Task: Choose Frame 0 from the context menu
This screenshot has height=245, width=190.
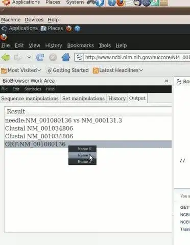Action: click(82, 149)
